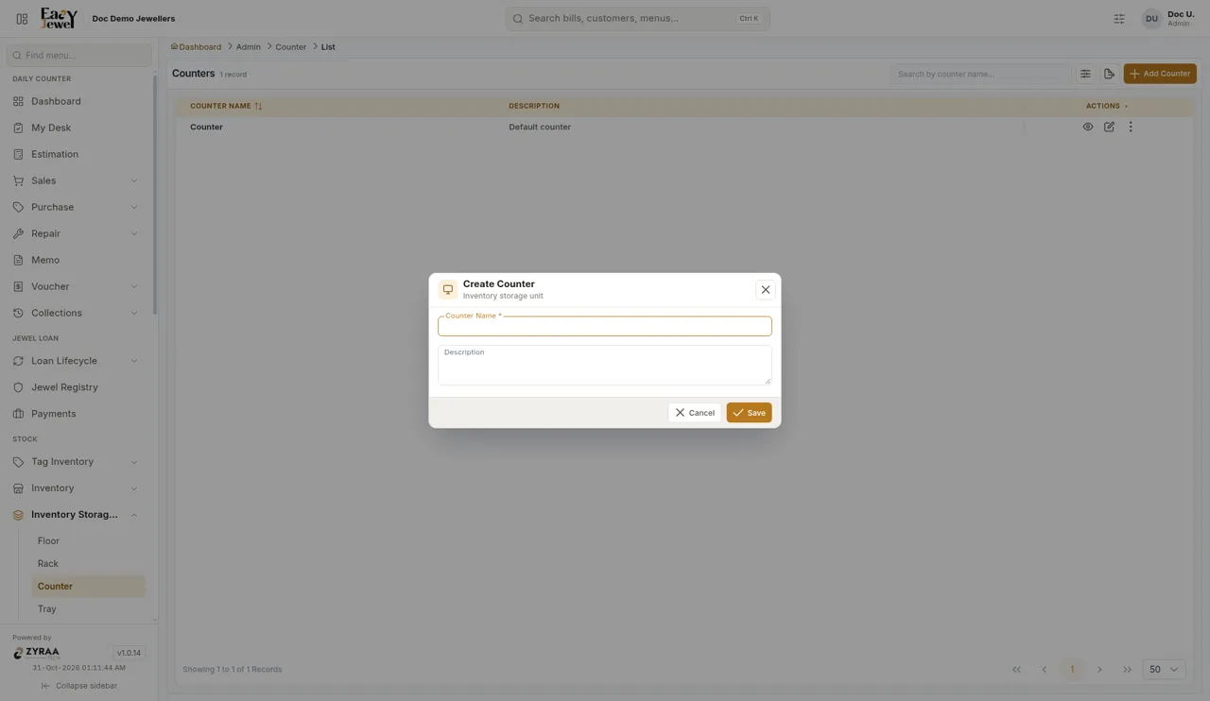Open the DU user avatar menu
Image resolution: width=1210 pixels, height=701 pixels.
[x=1151, y=19]
